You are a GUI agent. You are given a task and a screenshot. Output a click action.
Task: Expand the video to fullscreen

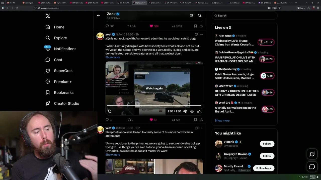[x=199, y=111]
